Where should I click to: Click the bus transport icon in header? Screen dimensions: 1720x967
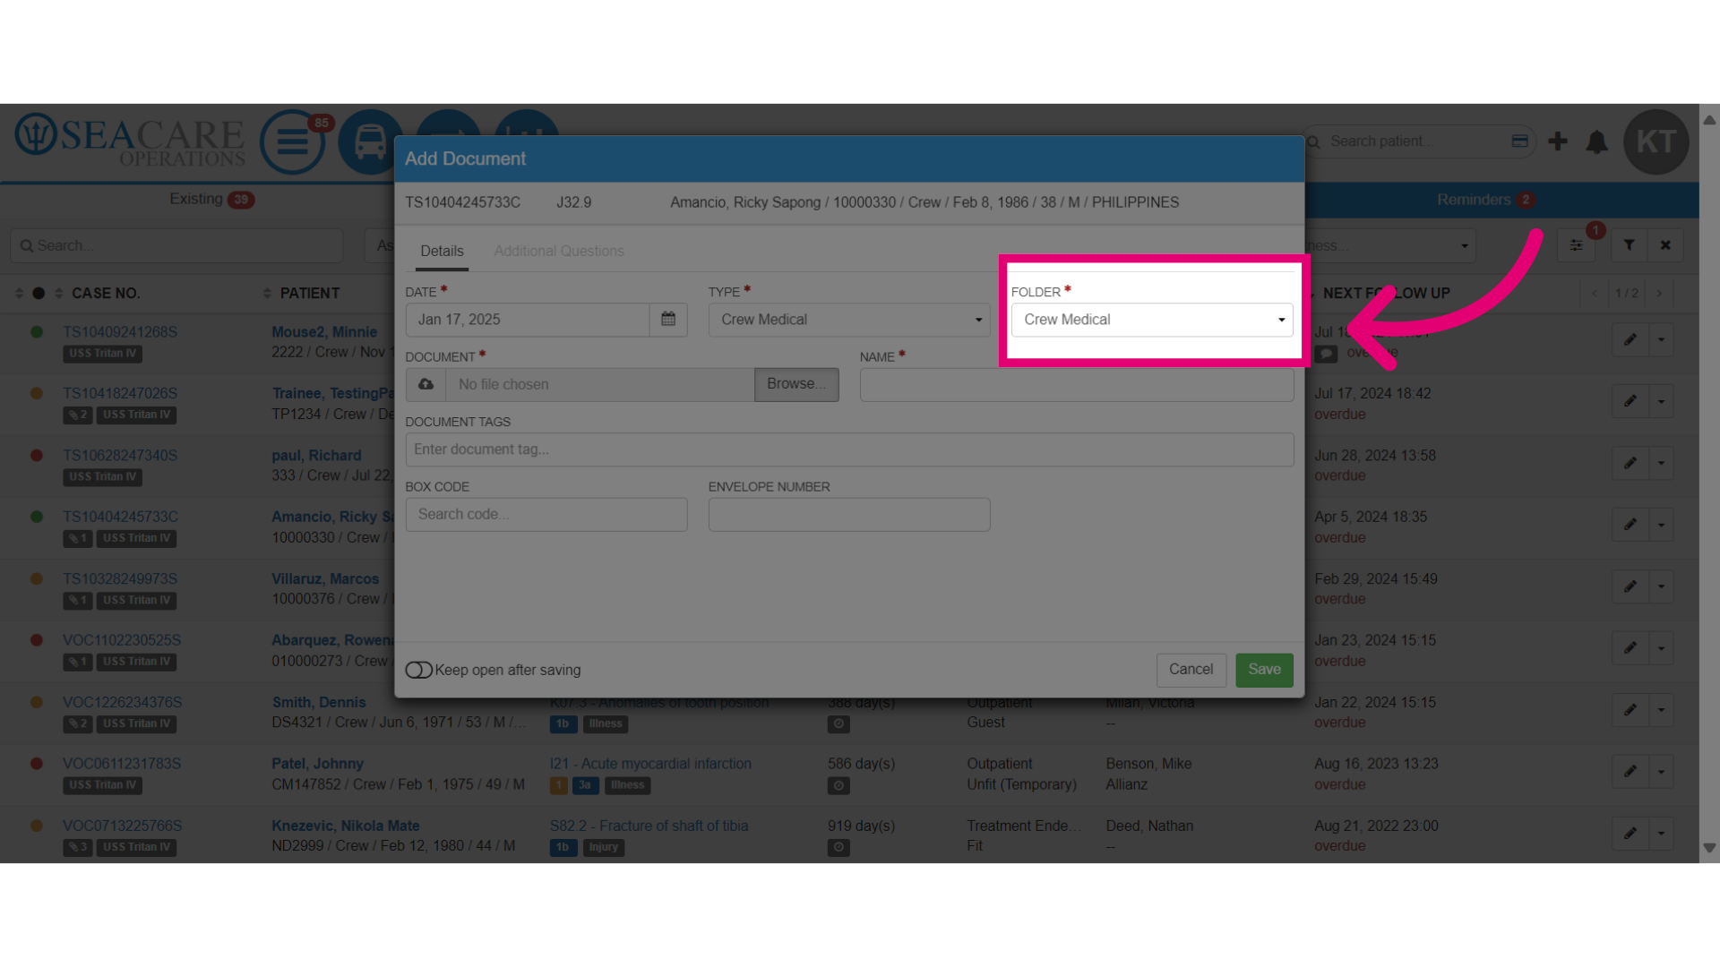coord(370,141)
